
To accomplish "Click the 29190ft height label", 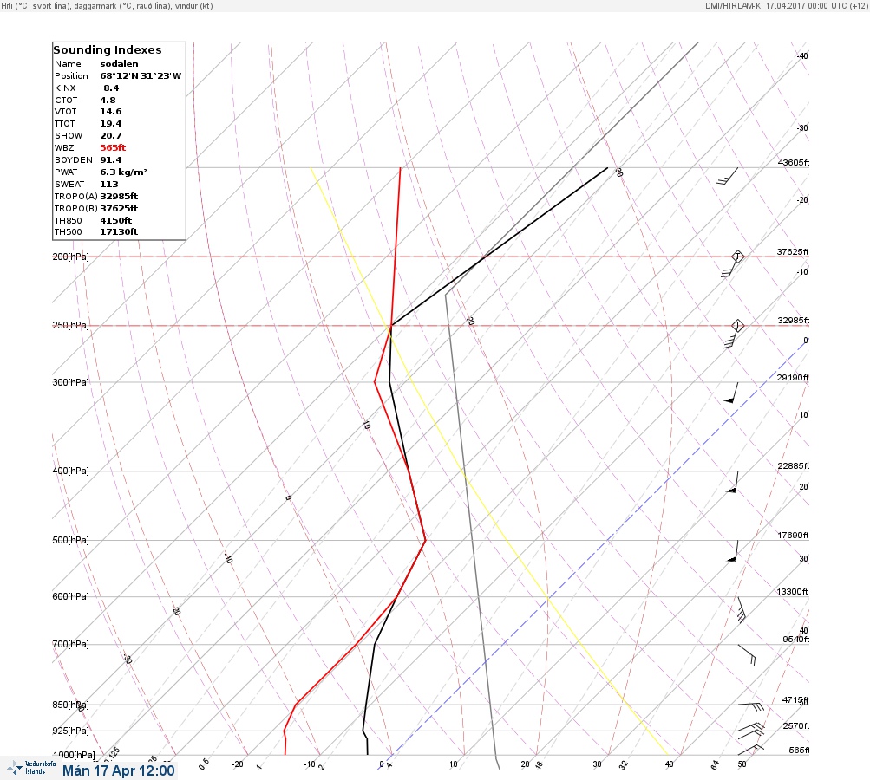I will 792,378.
